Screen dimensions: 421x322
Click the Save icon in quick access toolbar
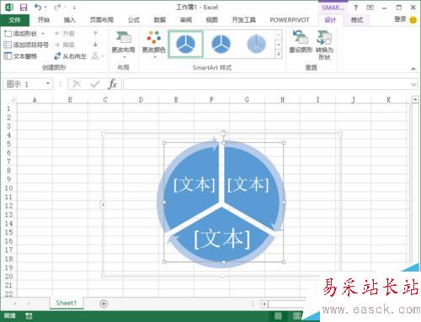coord(24,8)
